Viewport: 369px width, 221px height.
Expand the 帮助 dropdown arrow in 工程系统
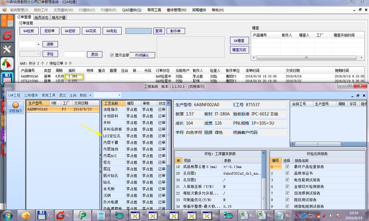point(90,95)
